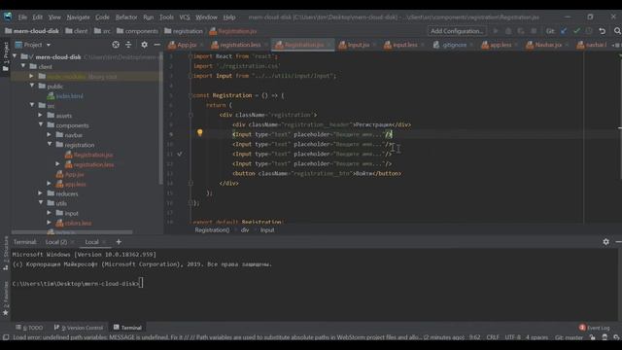Open Search Everywhere magnifier icon
This screenshot has height=350, width=622.
pyautogui.click(x=617, y=31)
